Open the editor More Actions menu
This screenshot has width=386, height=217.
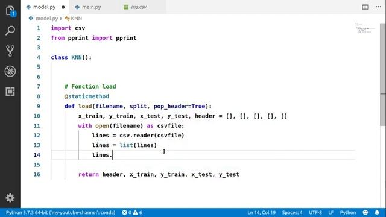click(x=378, y=7)
